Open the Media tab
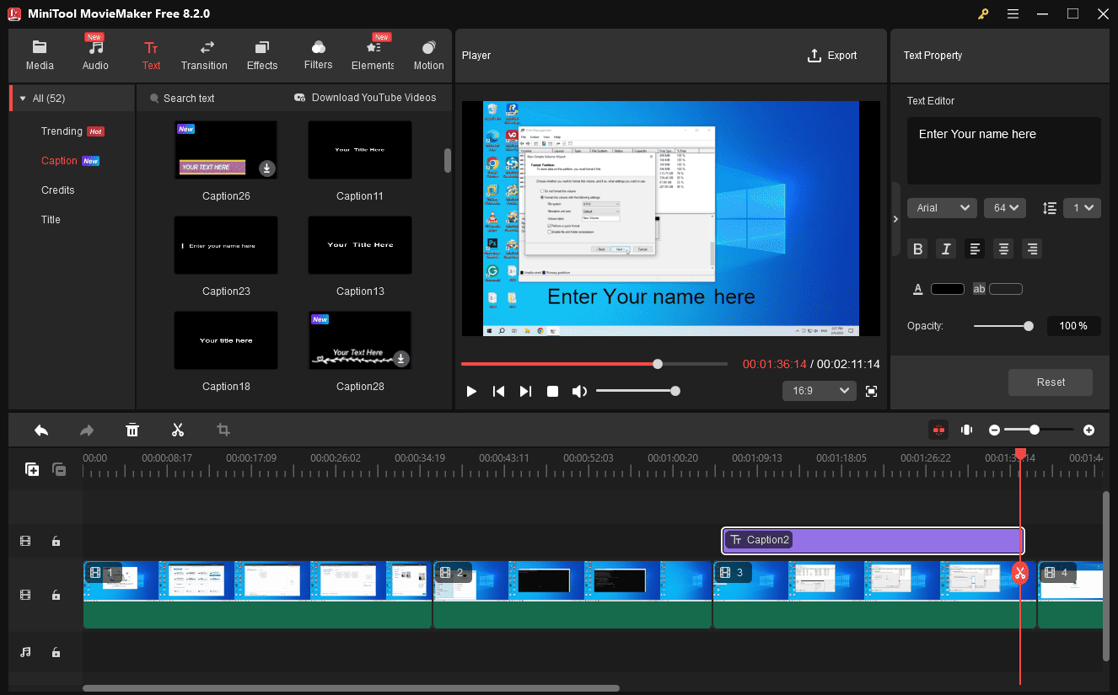1118x695 pixels. 40,56
